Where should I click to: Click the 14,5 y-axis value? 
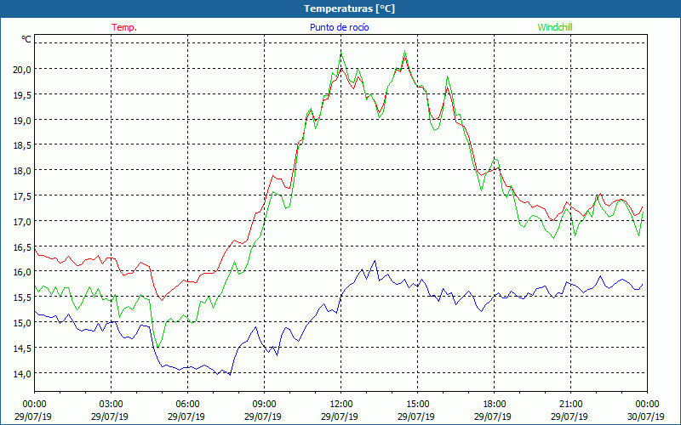pyautogui.click(x=22, y=348)
